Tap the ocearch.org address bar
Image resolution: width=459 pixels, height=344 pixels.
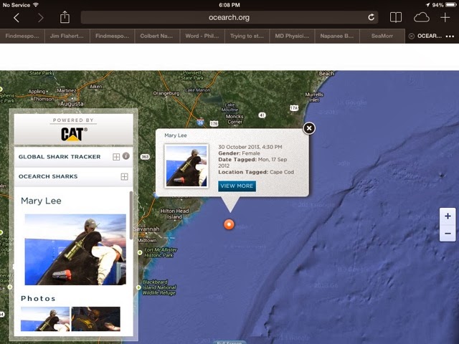(x=229, y=17)
